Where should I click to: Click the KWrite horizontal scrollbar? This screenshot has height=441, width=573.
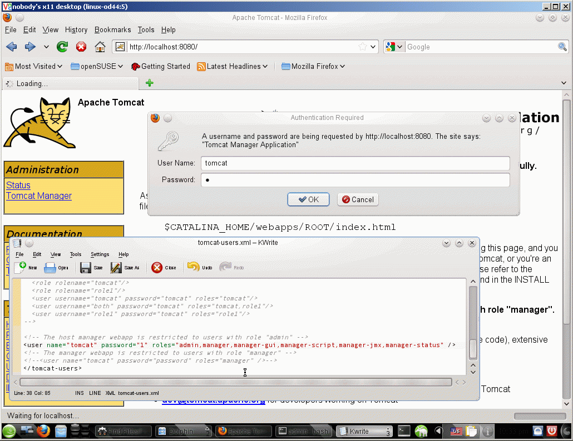point(236,382)
